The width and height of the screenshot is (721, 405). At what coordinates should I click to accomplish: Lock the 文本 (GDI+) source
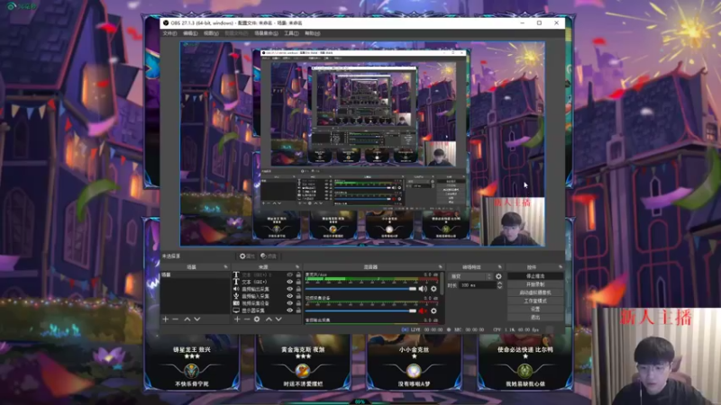click(x=298, y=282)
